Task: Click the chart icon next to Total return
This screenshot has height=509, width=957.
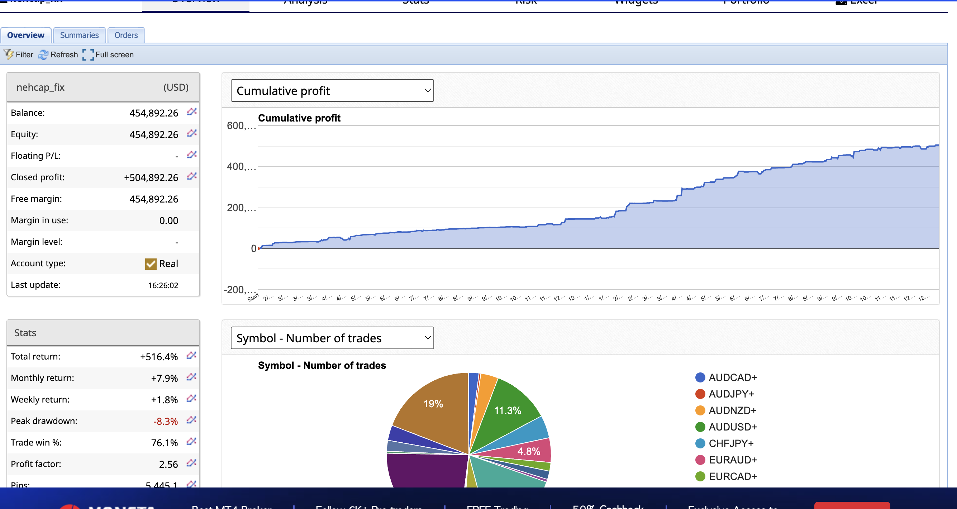Action: click(x=191, y=355)
